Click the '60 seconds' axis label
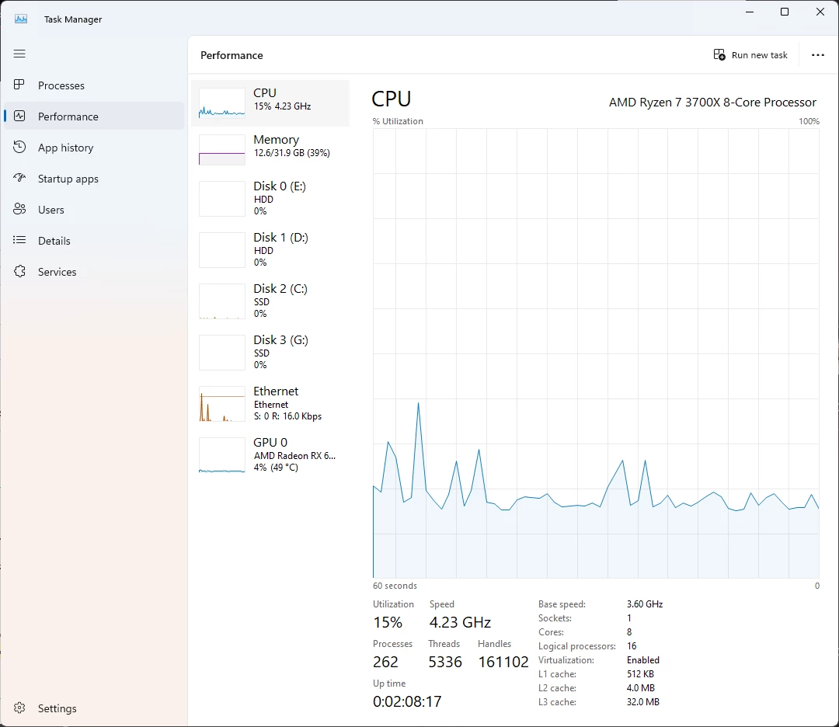The image size is (839, 727). 395,586
